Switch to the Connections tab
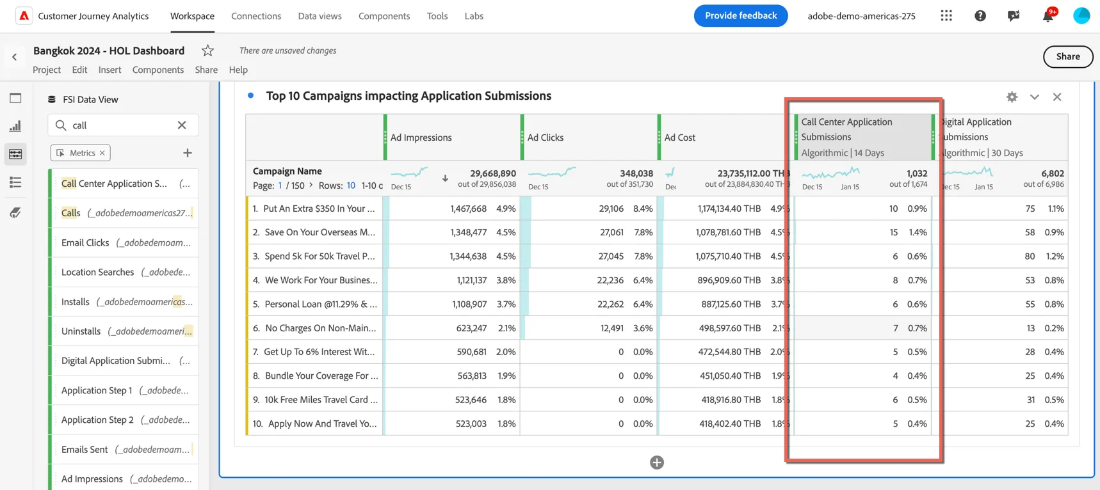The width and height of the screenshot is (1100, 490). (x=256, y=16)
